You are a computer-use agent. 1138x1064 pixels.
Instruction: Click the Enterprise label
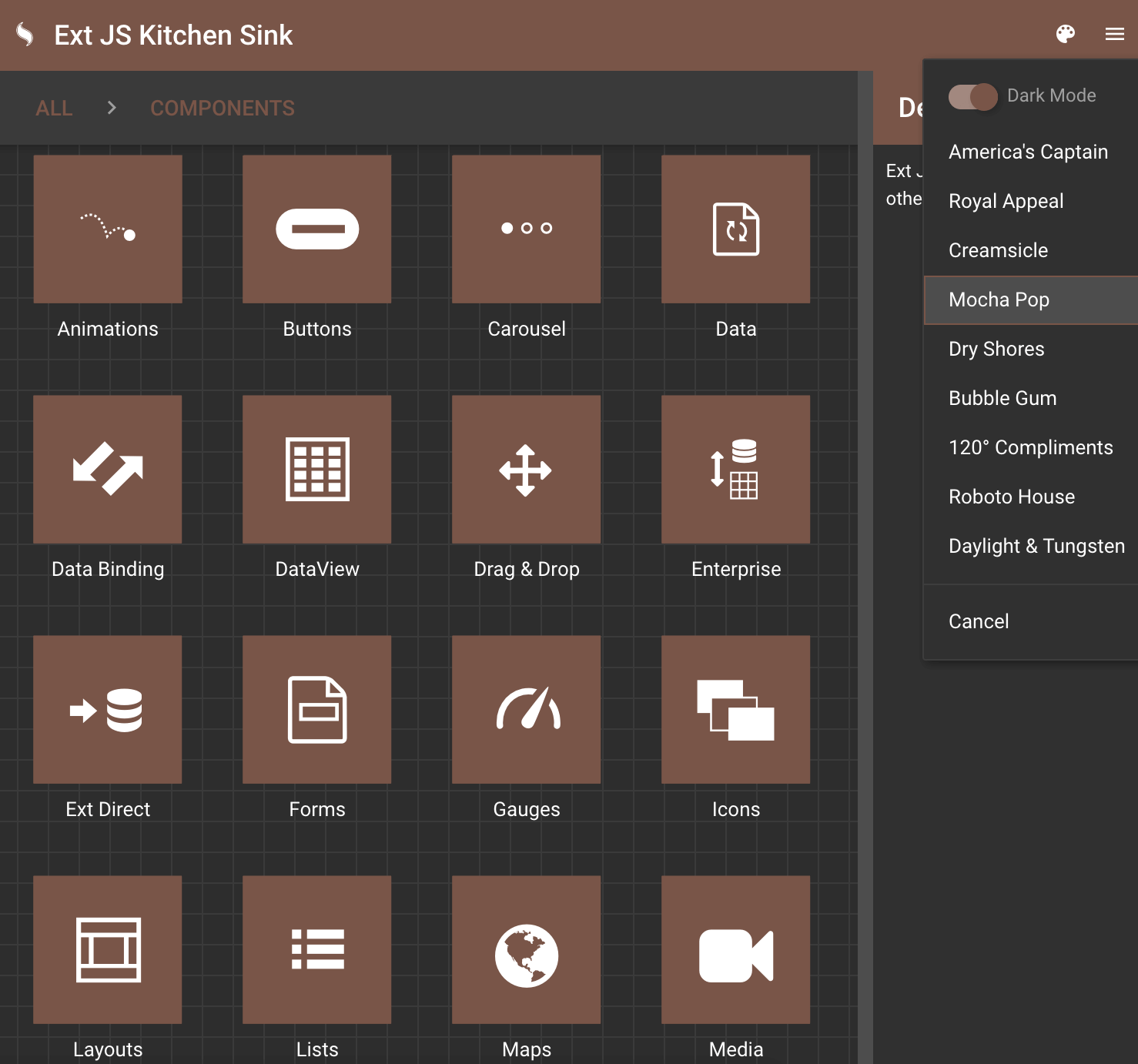click(x=736, y=569)
